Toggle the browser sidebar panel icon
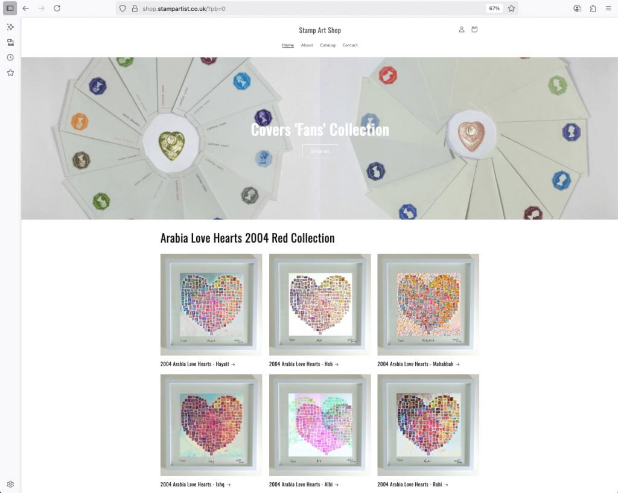 (10, 8)
